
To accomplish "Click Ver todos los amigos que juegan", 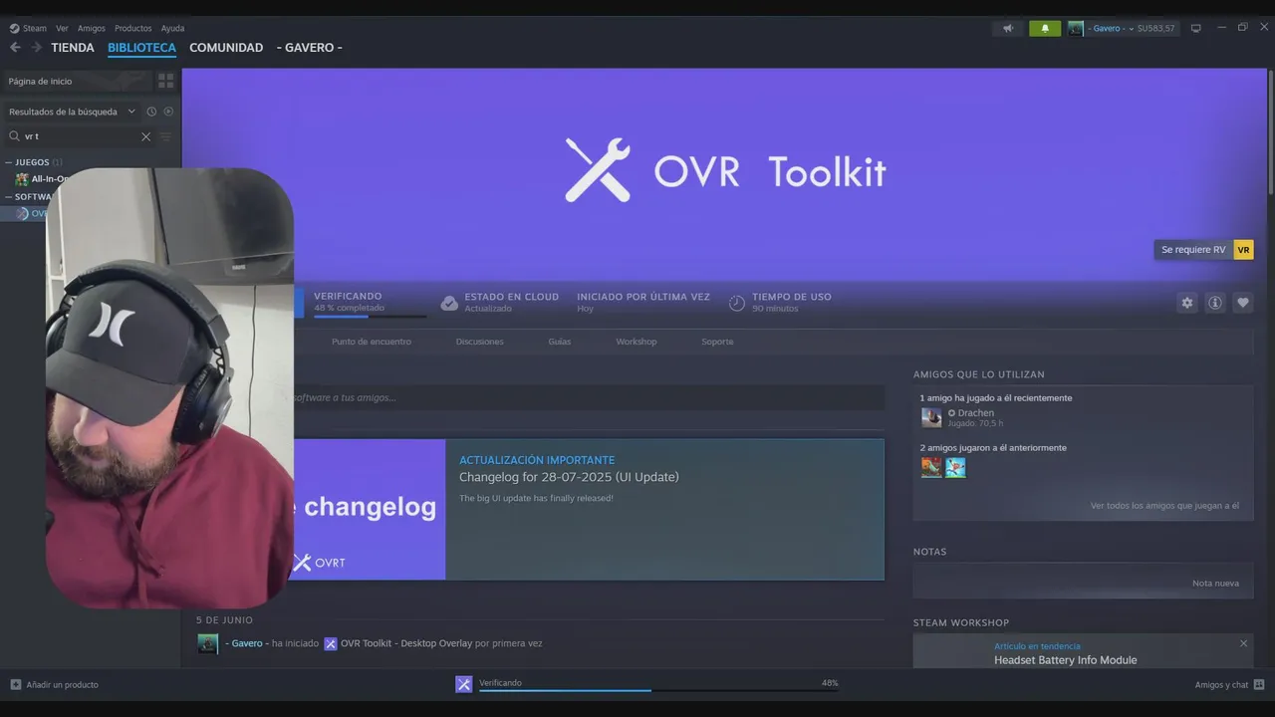I will pyautogui.click(x=1164, y=506).
